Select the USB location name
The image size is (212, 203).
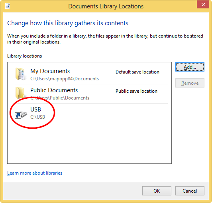[x=35, y=109]
